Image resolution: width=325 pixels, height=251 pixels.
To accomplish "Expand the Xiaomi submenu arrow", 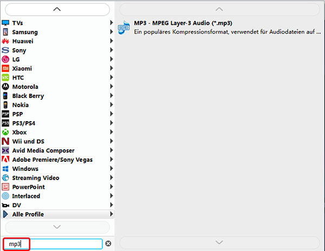I will click(x=112, y=68).
